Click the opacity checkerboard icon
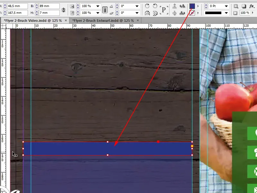Screen dimensions: 257x193 click(x=235, y=13)
